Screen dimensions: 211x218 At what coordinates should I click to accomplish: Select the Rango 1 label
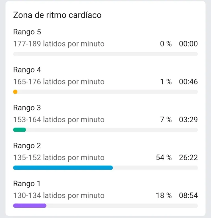[x=27, y=184]
